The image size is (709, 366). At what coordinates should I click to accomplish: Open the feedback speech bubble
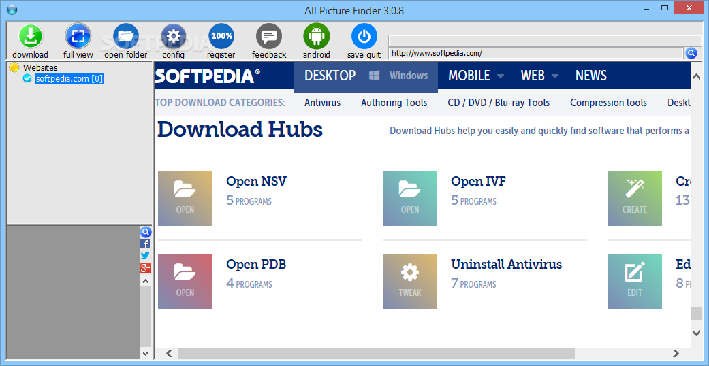pos(269,36)
